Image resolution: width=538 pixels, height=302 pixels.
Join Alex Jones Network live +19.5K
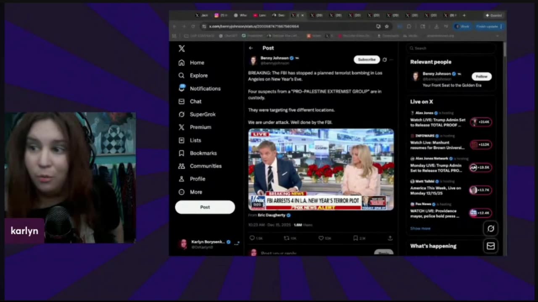coord(481,167)
